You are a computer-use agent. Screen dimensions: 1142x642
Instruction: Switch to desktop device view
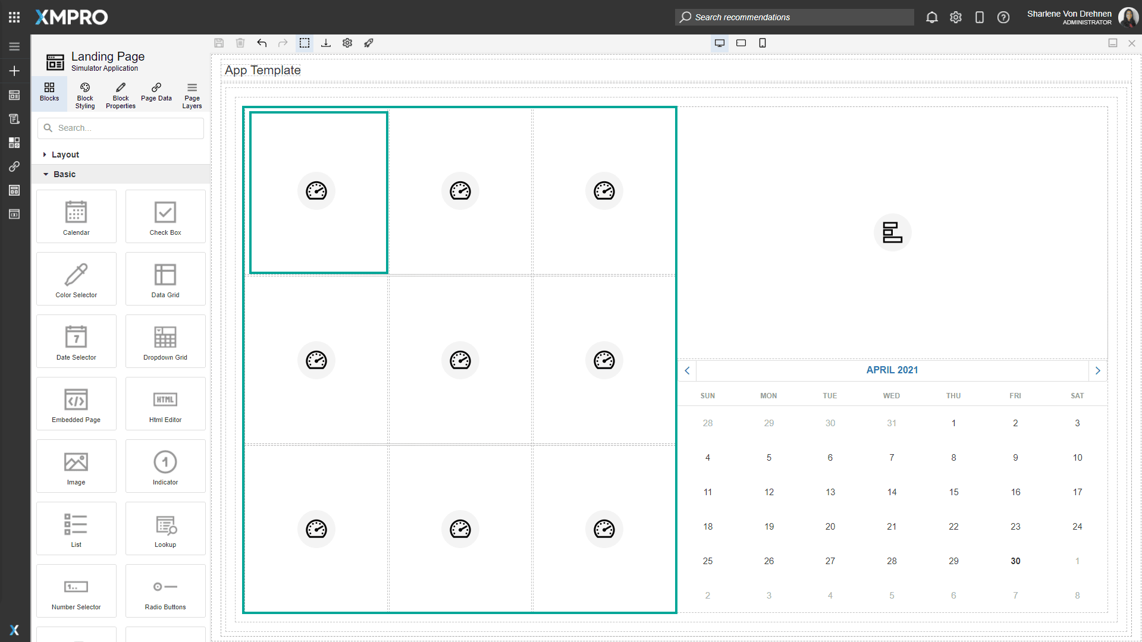tap(720, 43)
